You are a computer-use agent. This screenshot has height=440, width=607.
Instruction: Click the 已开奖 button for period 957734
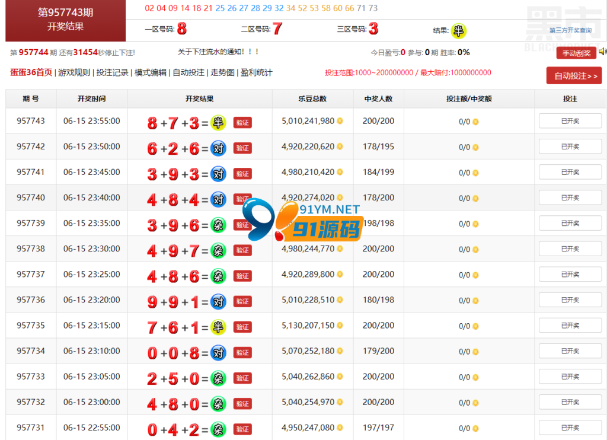(570, 351)
